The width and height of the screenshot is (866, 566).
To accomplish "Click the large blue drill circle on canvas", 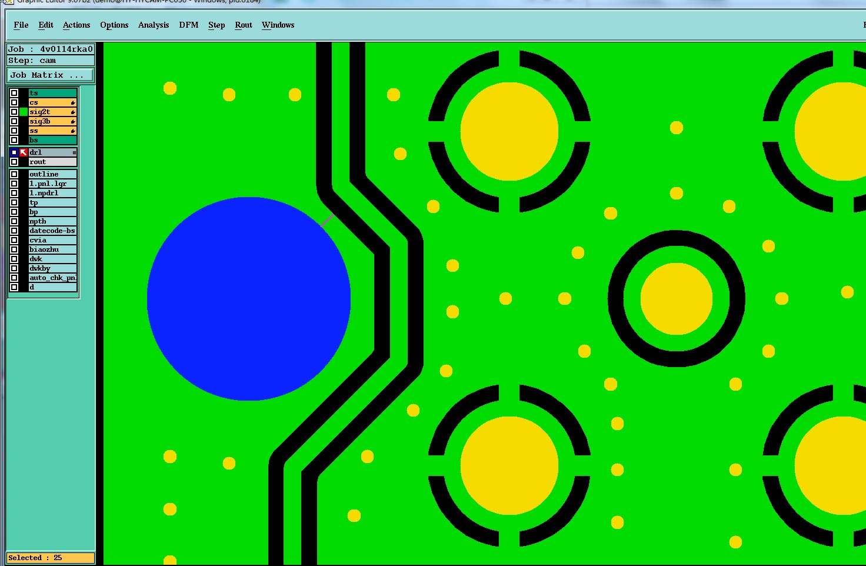I will (249, 299).
